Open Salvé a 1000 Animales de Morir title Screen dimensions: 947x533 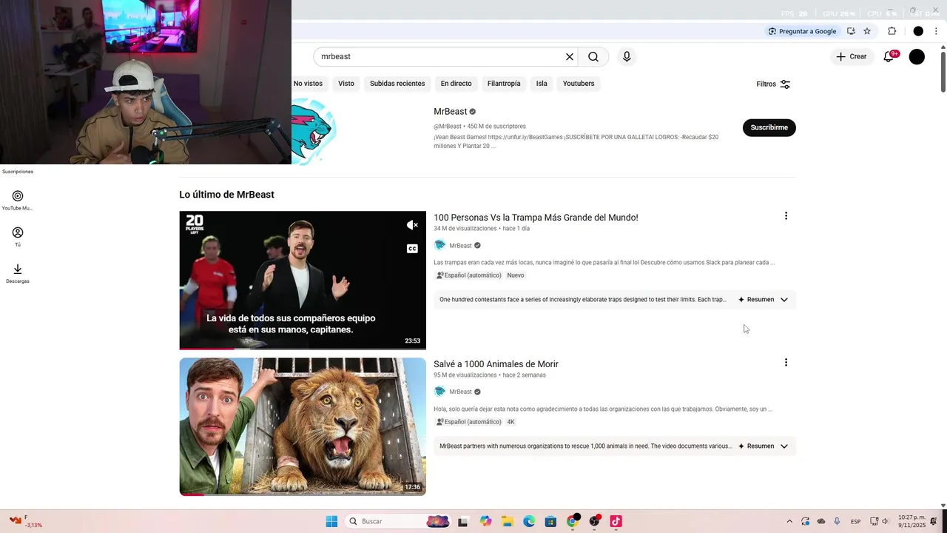[496, 364]
